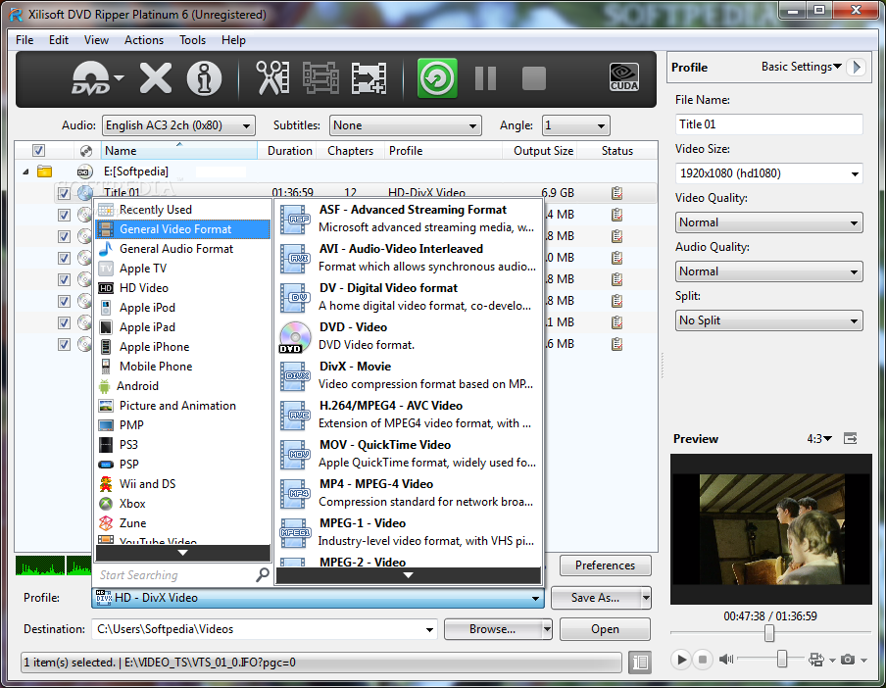Toggle checkbox of fifth title row
Screen dimensions: 886x688
coord(64,279)
